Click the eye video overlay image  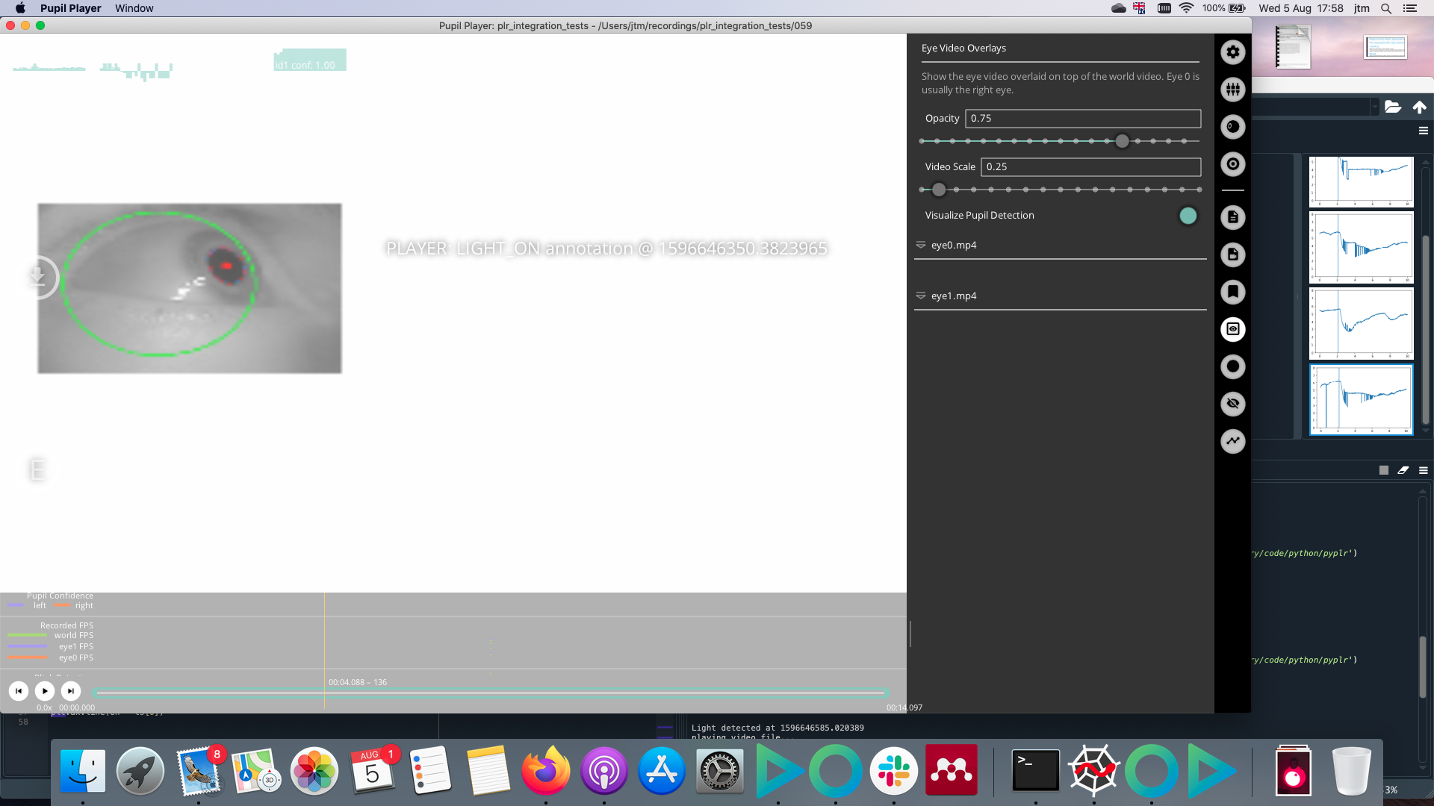(190, 289)
